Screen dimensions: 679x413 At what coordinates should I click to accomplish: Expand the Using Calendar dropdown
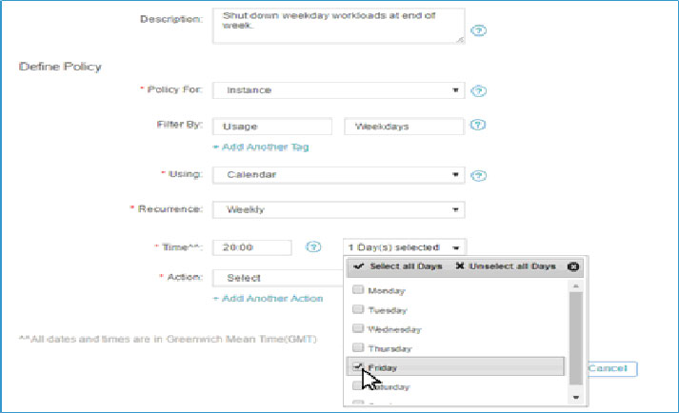click(339, 175)
